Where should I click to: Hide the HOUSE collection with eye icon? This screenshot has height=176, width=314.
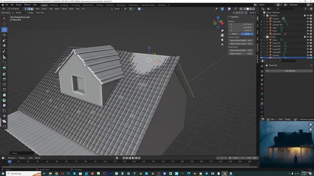coord(308,37)
